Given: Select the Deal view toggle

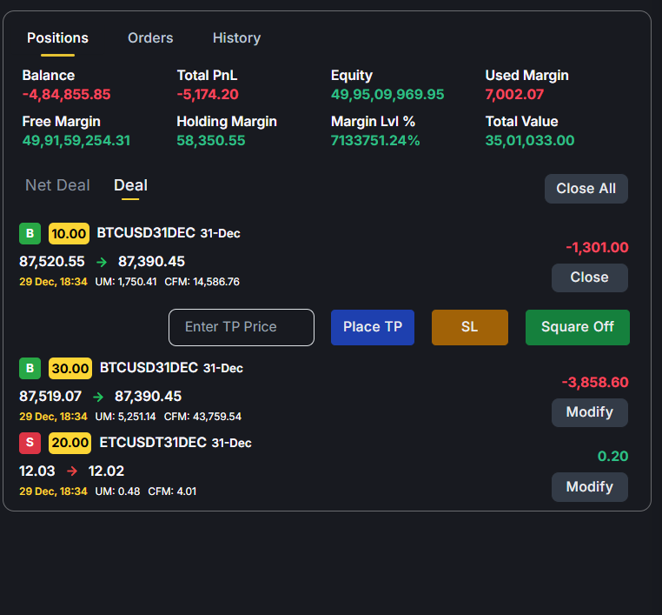Looking at the screenshot, I should pyautogui.click(x=130, y=185).
